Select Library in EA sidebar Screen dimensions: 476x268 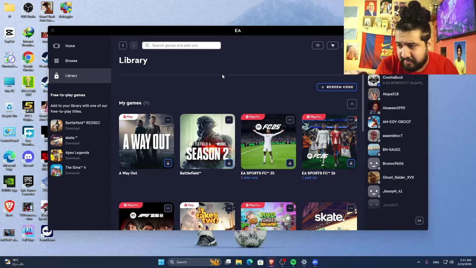point(80,76)
